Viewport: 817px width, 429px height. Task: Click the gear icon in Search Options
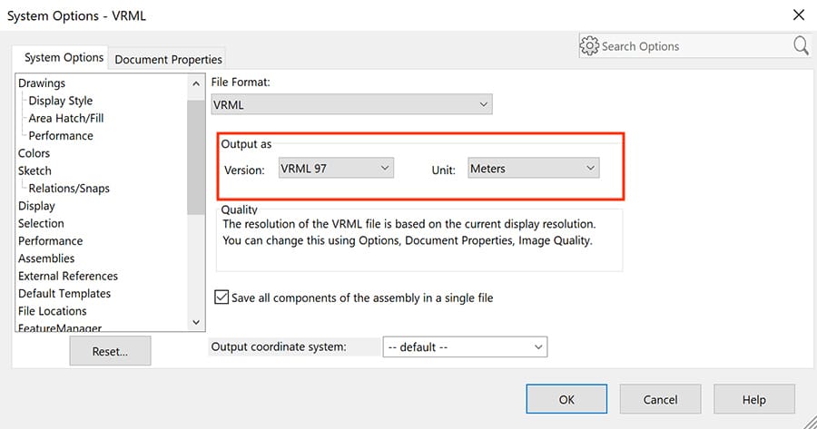[589, 46]
